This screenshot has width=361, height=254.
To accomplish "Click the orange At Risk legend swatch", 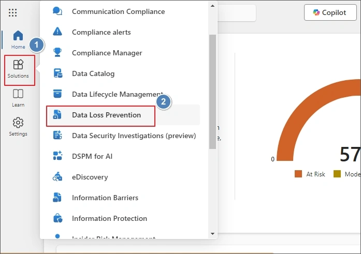I will (x=298, y=174).
